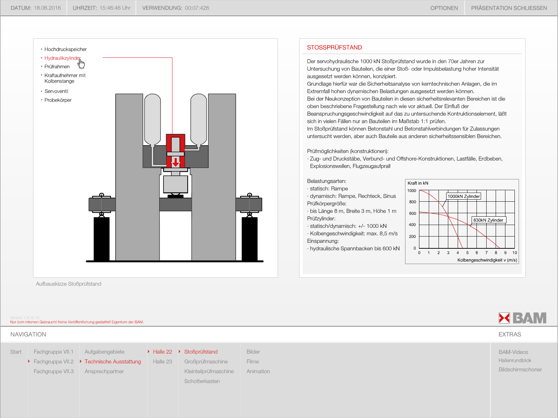Show Bilder for the Stoßprüfstand
The width and height of the screenshot is (558, 418).
253,352
